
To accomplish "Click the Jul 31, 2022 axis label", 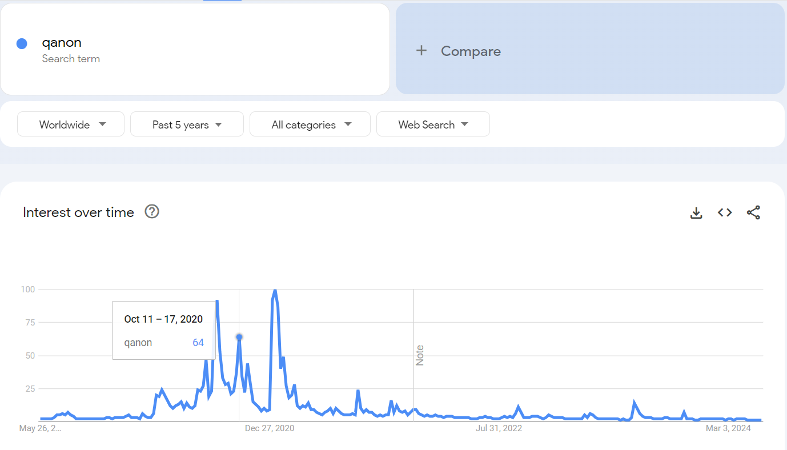I will click(499, 428).
